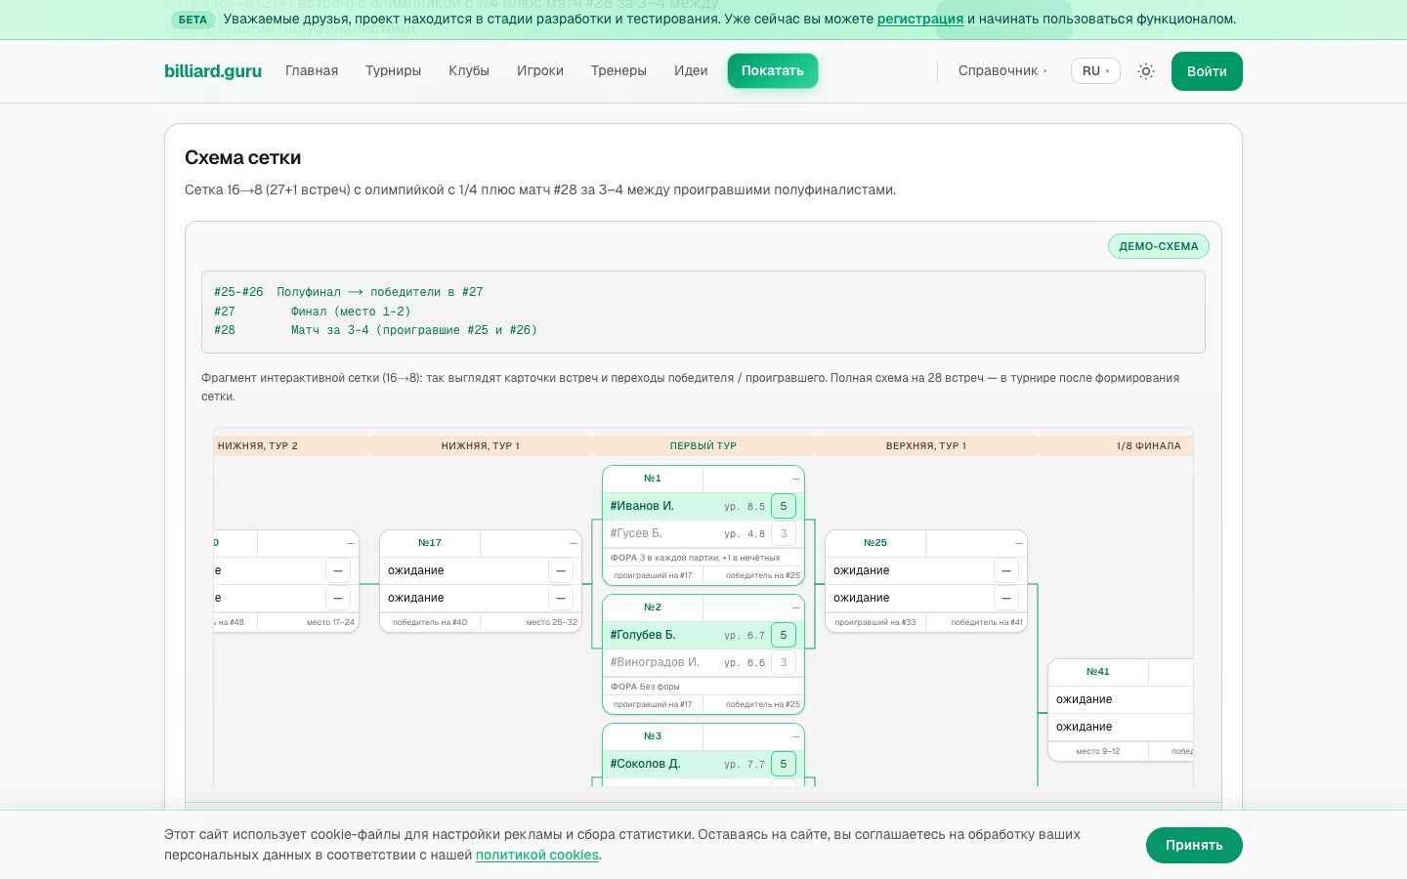1407x879 pixels.
Task: Expand the Справочник dropdown menu
Action: 1002,71
